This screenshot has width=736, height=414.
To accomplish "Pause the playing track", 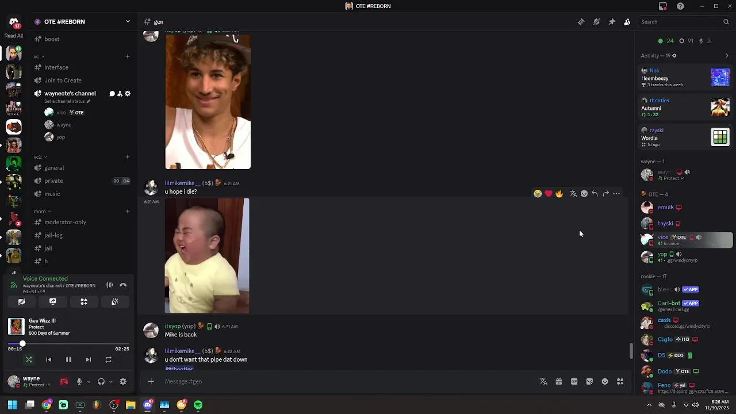I will (68, 360).
